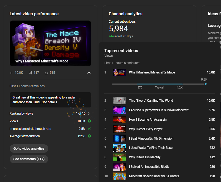Click the checkmark icon next to click-through rate
The height and width of the screenshot is (182, 221).
tap(89, 129)
